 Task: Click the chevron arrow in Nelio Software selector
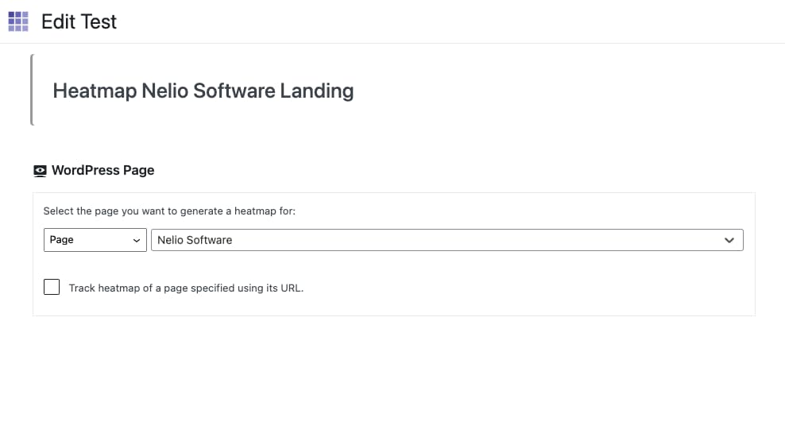(729, 240)
